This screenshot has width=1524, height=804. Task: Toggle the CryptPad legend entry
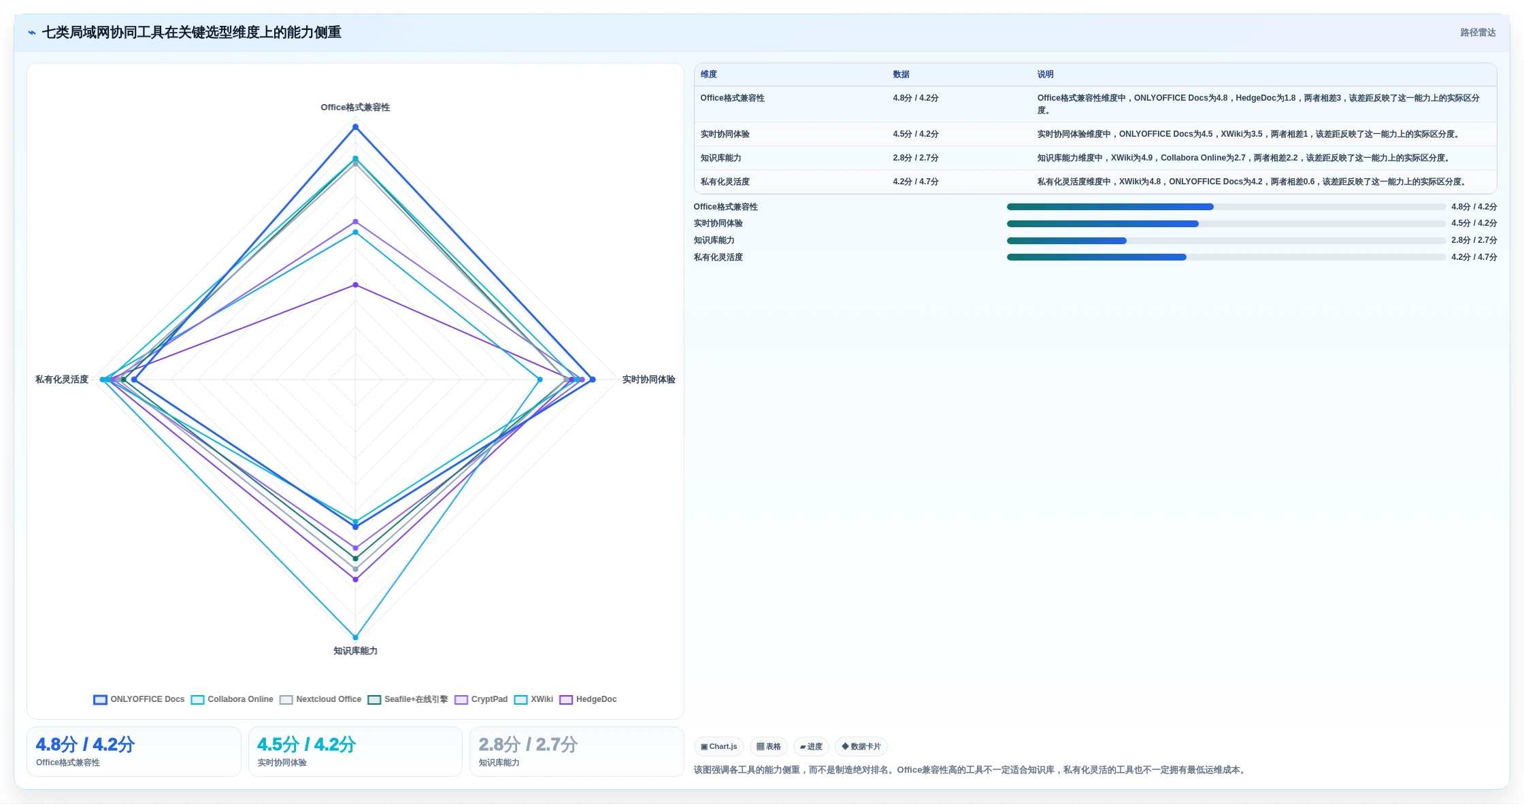(481, 699)
